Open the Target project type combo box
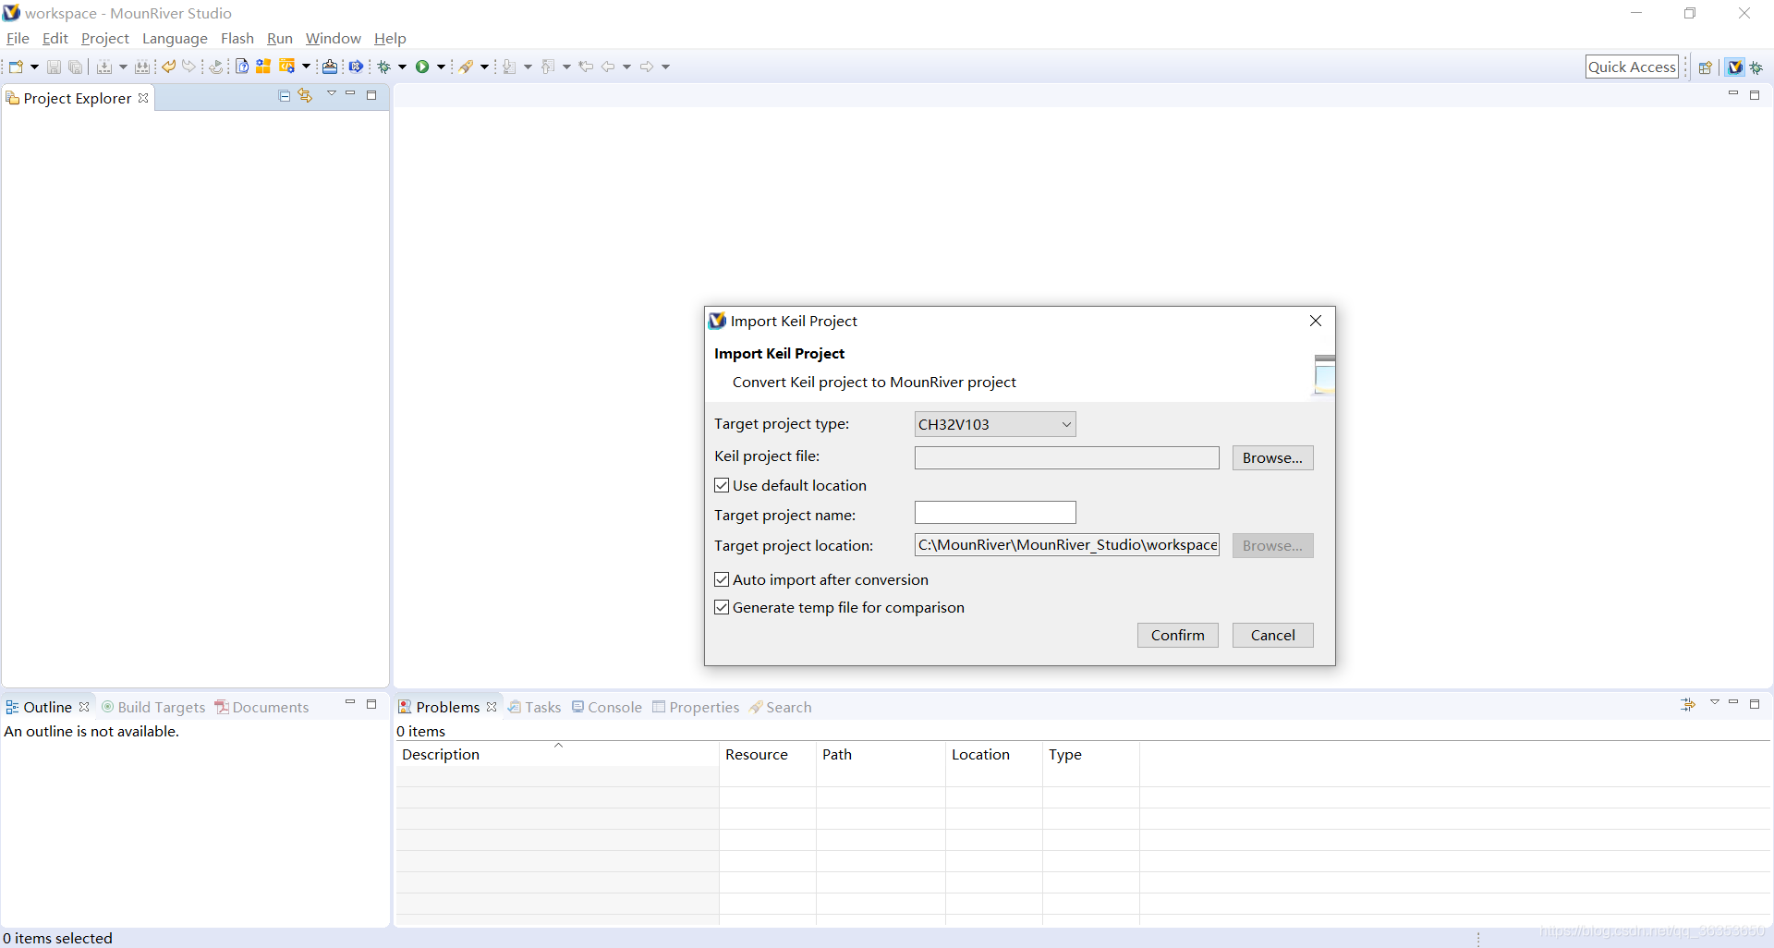Viewport: 1774px width, 948px height. coord(995,424)
